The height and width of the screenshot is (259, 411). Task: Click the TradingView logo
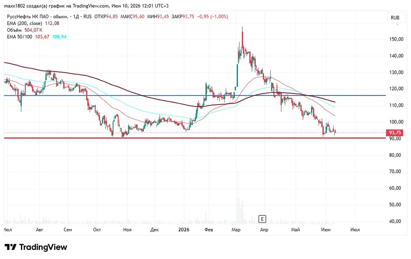36,247
